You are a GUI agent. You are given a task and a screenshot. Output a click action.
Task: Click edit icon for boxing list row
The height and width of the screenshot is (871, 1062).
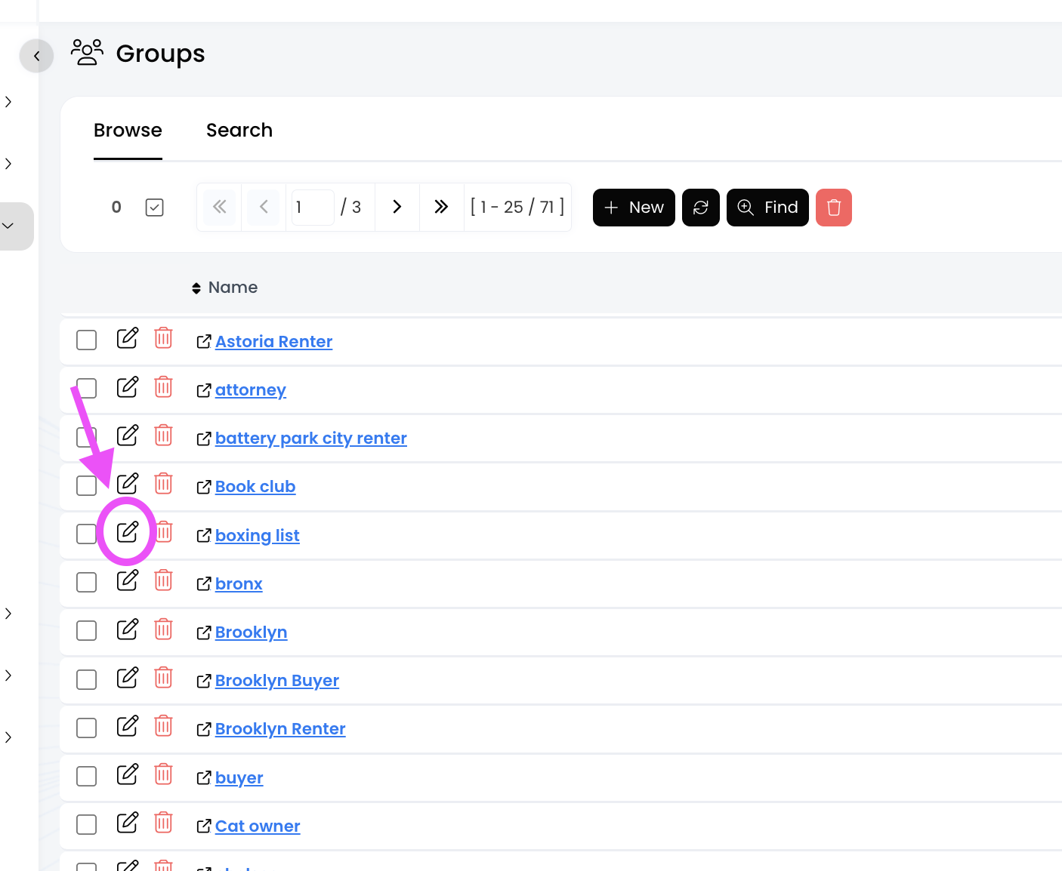(128, 532)
